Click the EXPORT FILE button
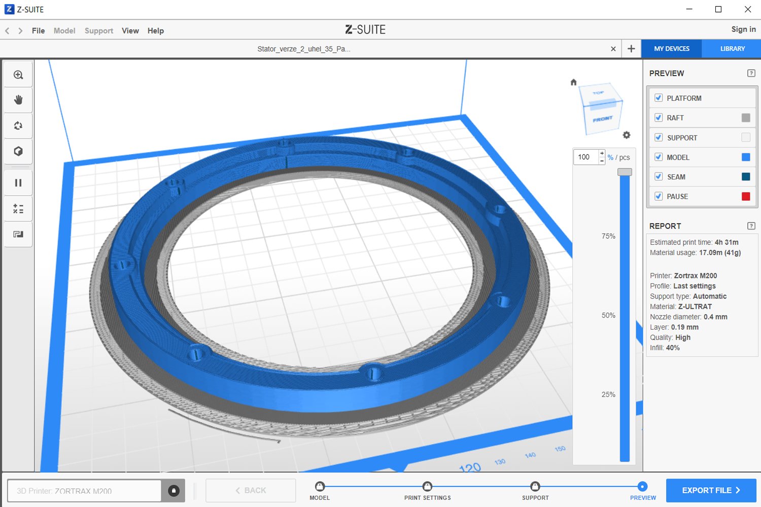Screen dimensions: 761x507 711,490
